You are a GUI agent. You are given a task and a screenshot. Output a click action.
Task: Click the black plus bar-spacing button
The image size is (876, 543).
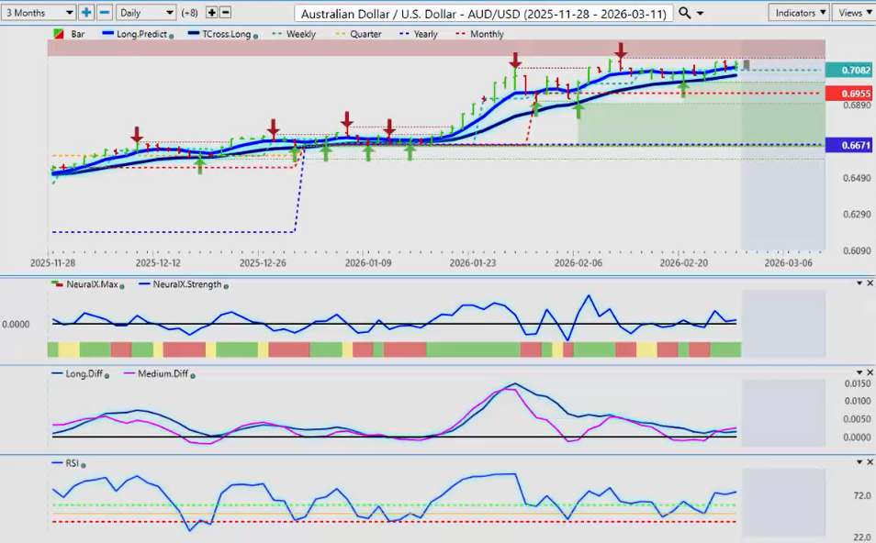212,13
